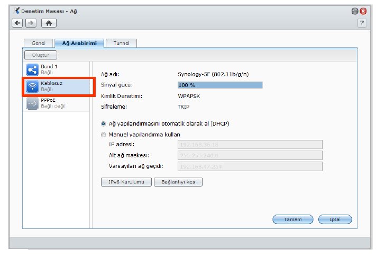Click the back arrow navigation button
385x266 pixels.
click(x=17, y=23)
